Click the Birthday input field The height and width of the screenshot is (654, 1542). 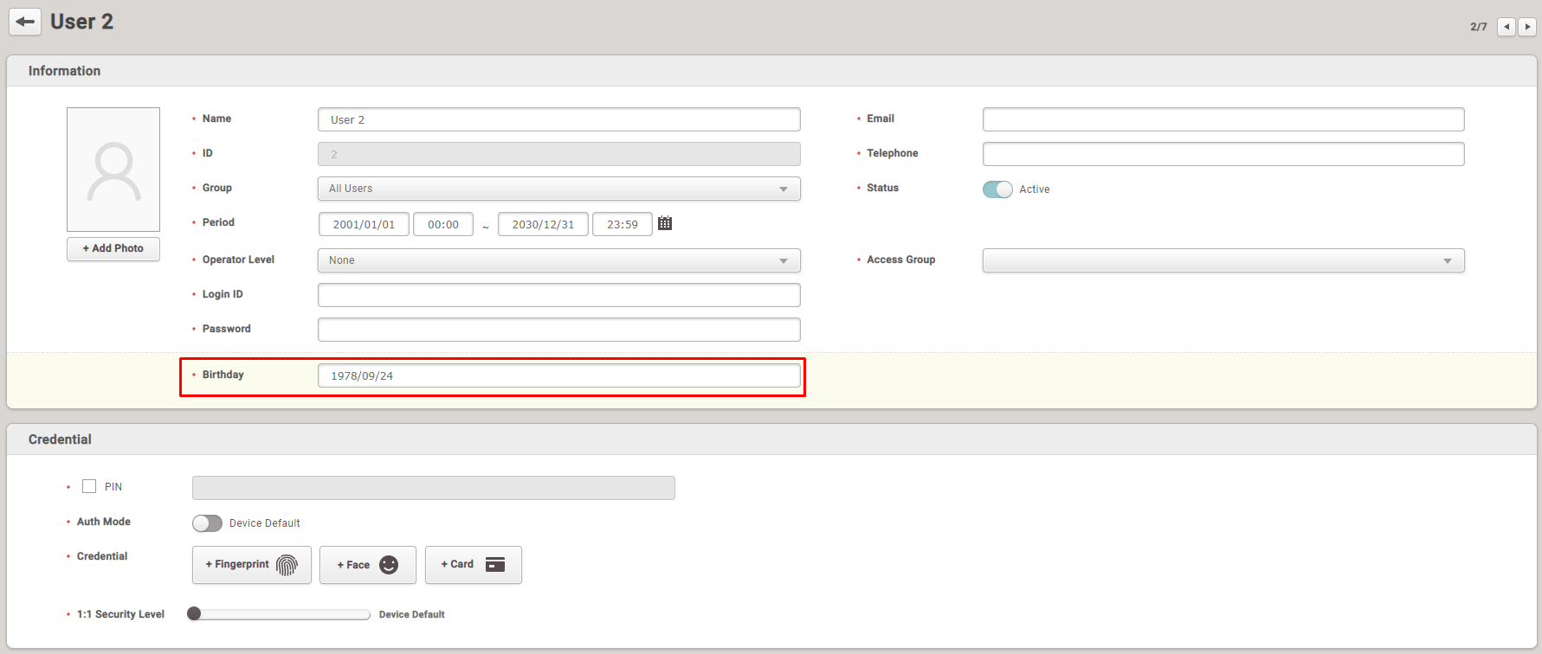pos(558,375)
